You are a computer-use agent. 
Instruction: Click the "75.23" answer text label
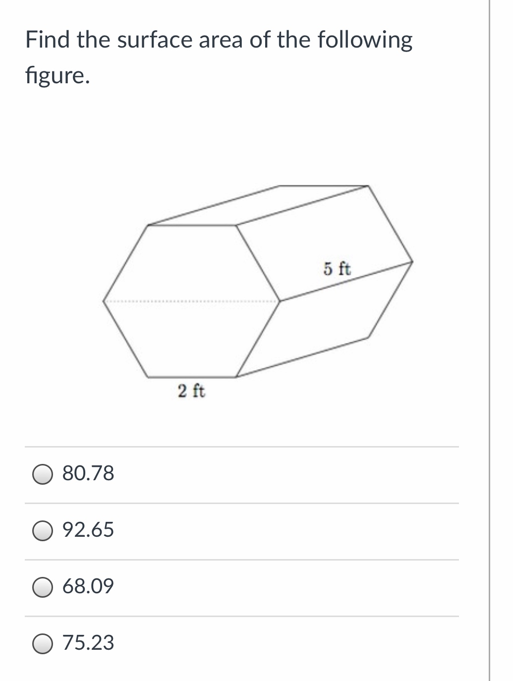tap(88, 643)
